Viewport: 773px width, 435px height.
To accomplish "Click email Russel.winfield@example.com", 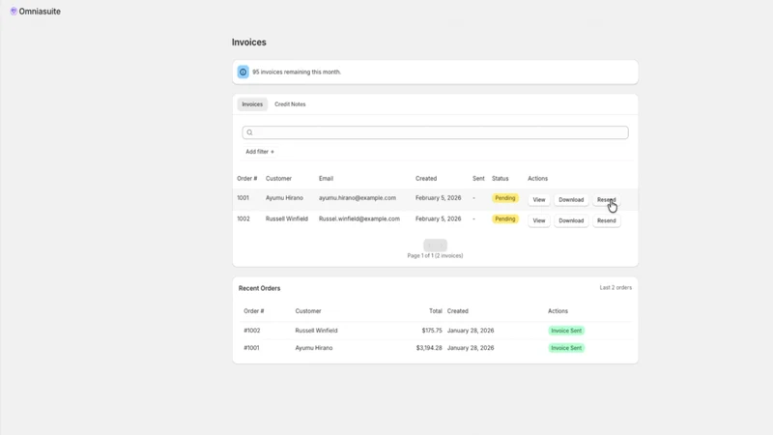I will click(358, 218).
